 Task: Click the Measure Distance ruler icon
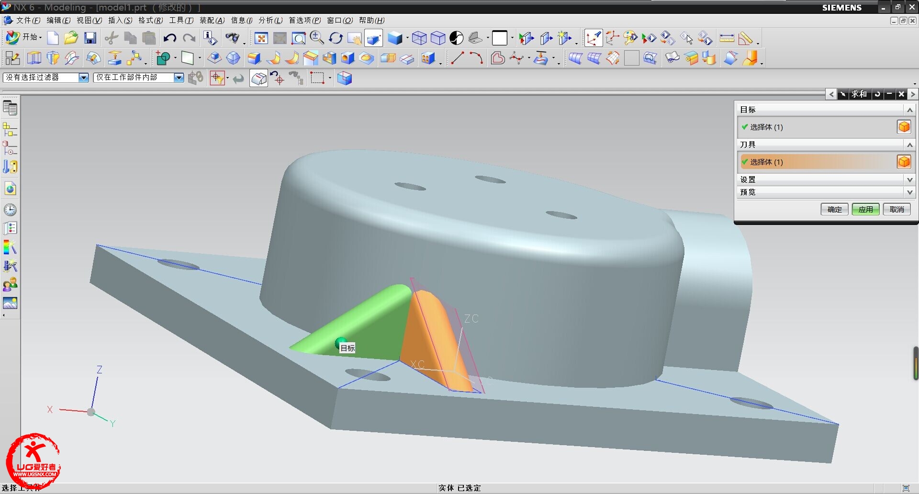tap(727, 38)
